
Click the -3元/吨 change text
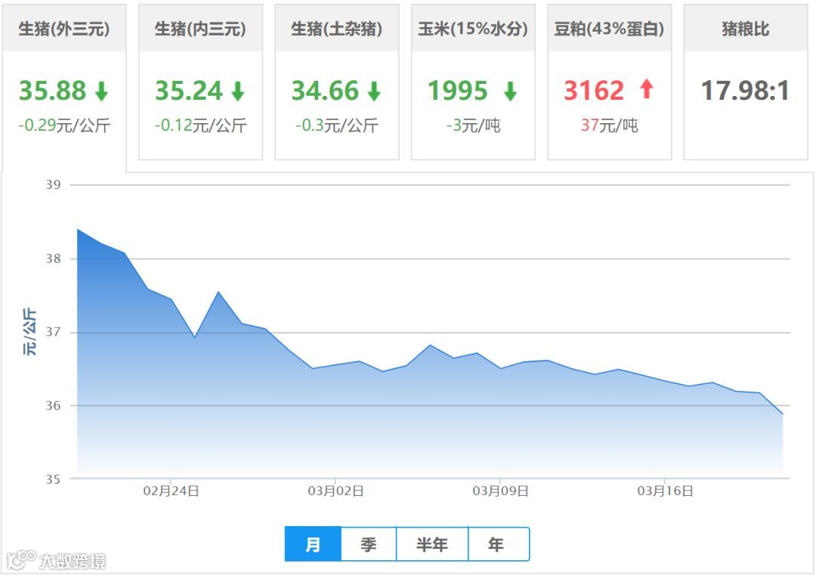coord(473,125)
